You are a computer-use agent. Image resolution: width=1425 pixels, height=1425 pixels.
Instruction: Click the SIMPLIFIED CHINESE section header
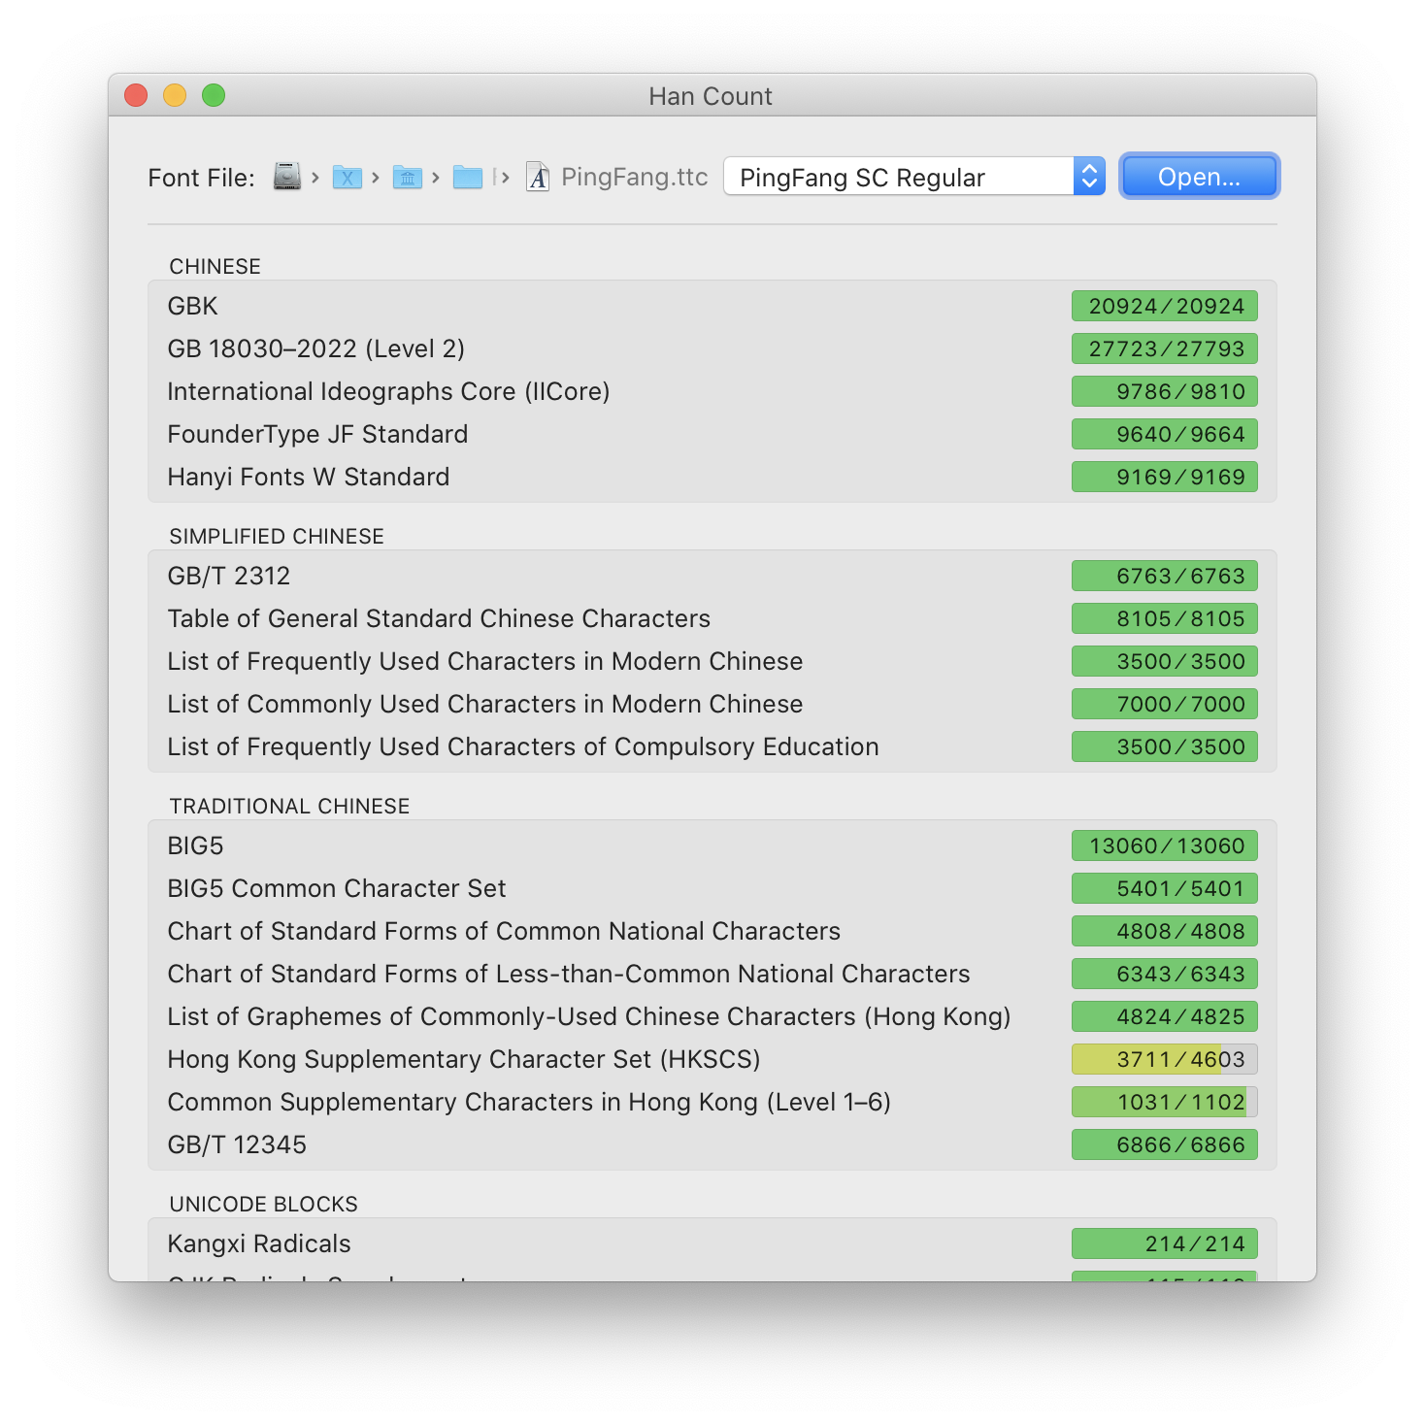pos(277,536)
